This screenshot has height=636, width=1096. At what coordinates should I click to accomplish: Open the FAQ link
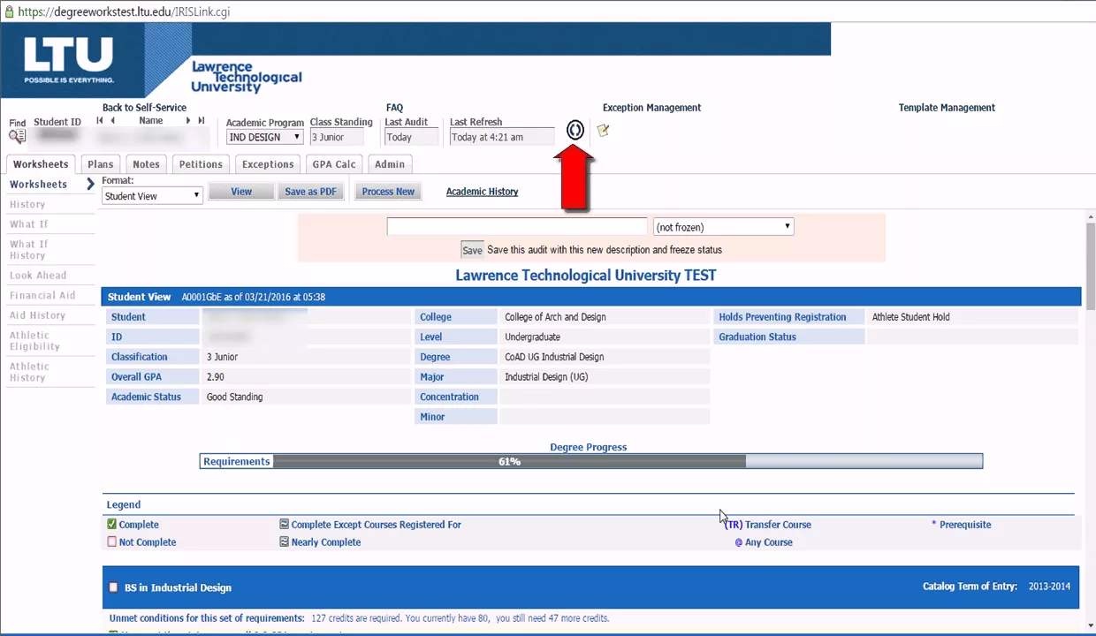(394, 108)
